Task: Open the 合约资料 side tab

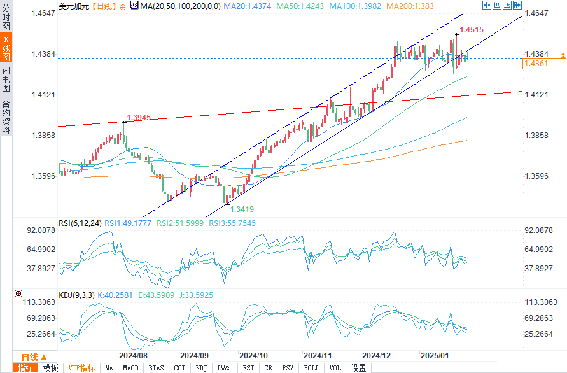Action: point(6,116)
